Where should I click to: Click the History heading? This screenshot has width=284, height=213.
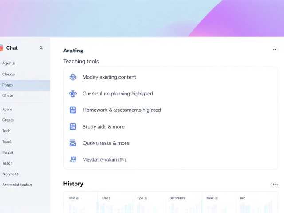[x=73, y=184]
